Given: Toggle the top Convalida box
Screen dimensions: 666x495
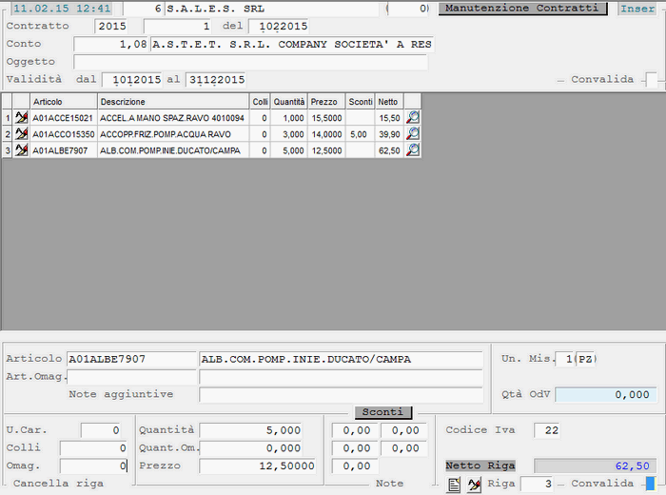Looking at the screenshot, I should [651, 80].
